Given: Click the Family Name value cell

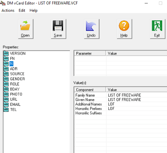Looking at the screenshot, I should pyautogui.click(x=137, y=95).
